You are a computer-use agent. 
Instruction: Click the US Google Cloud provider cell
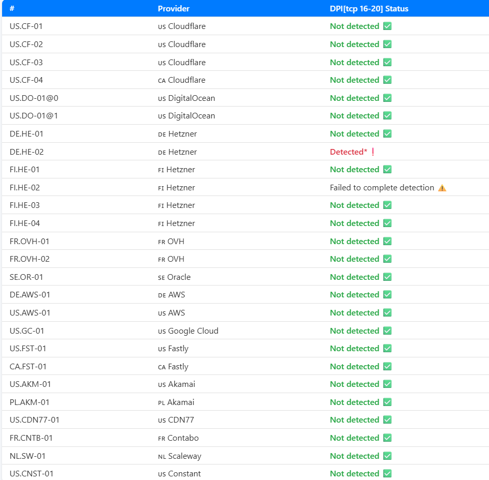point(188,331)
